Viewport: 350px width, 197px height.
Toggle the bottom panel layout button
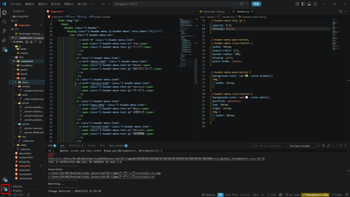click(x=309, y=4)
